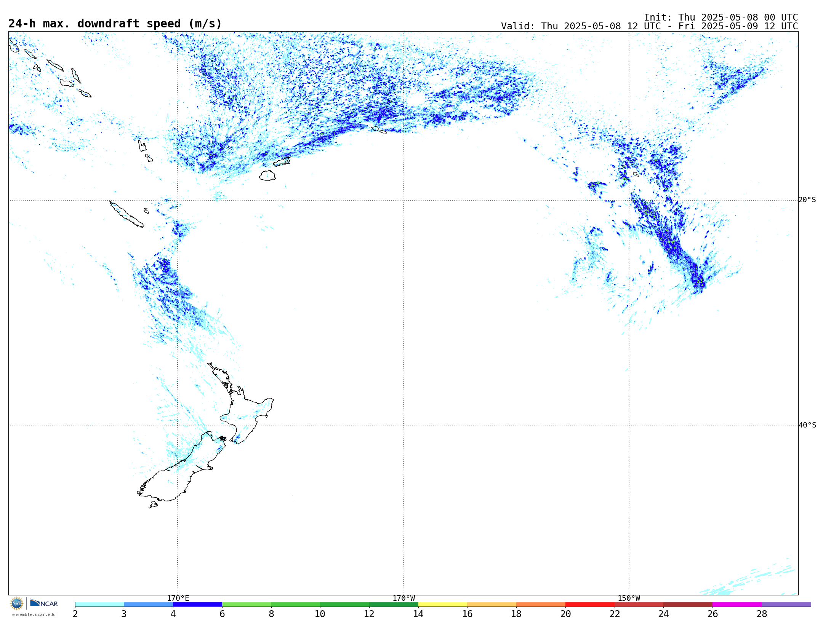This screenshot has height=619, width=823.
Task: Click the 40°S latitude label
Action: click(807, 425)
